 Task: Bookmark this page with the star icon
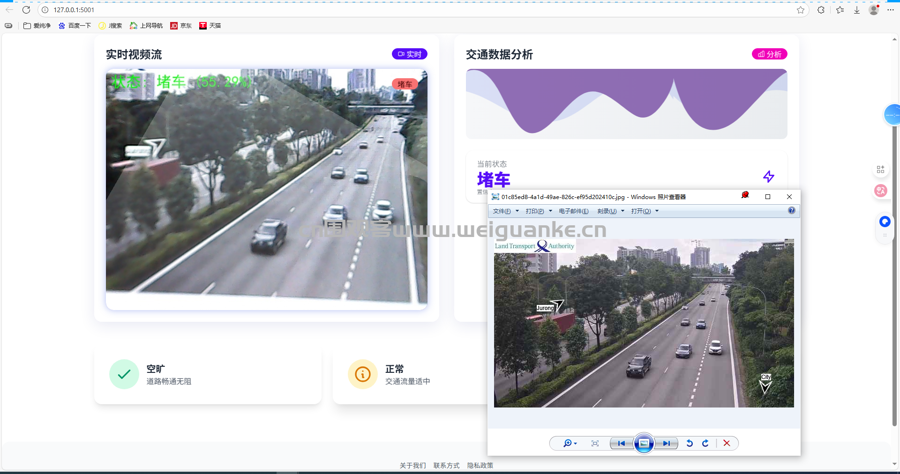[801, 10]
